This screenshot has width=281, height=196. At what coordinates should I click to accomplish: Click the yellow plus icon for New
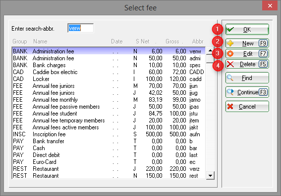(230, 43)
